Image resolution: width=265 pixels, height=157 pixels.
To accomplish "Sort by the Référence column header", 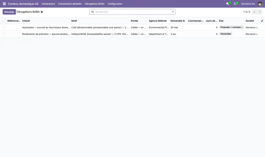I will 14,21.
